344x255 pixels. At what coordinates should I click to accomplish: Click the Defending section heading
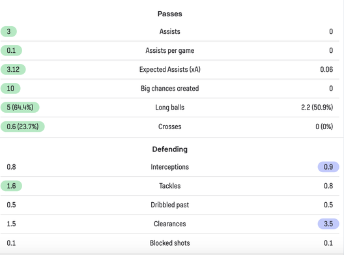coord(170,149)
